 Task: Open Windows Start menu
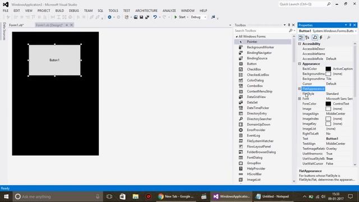(6, 196)
